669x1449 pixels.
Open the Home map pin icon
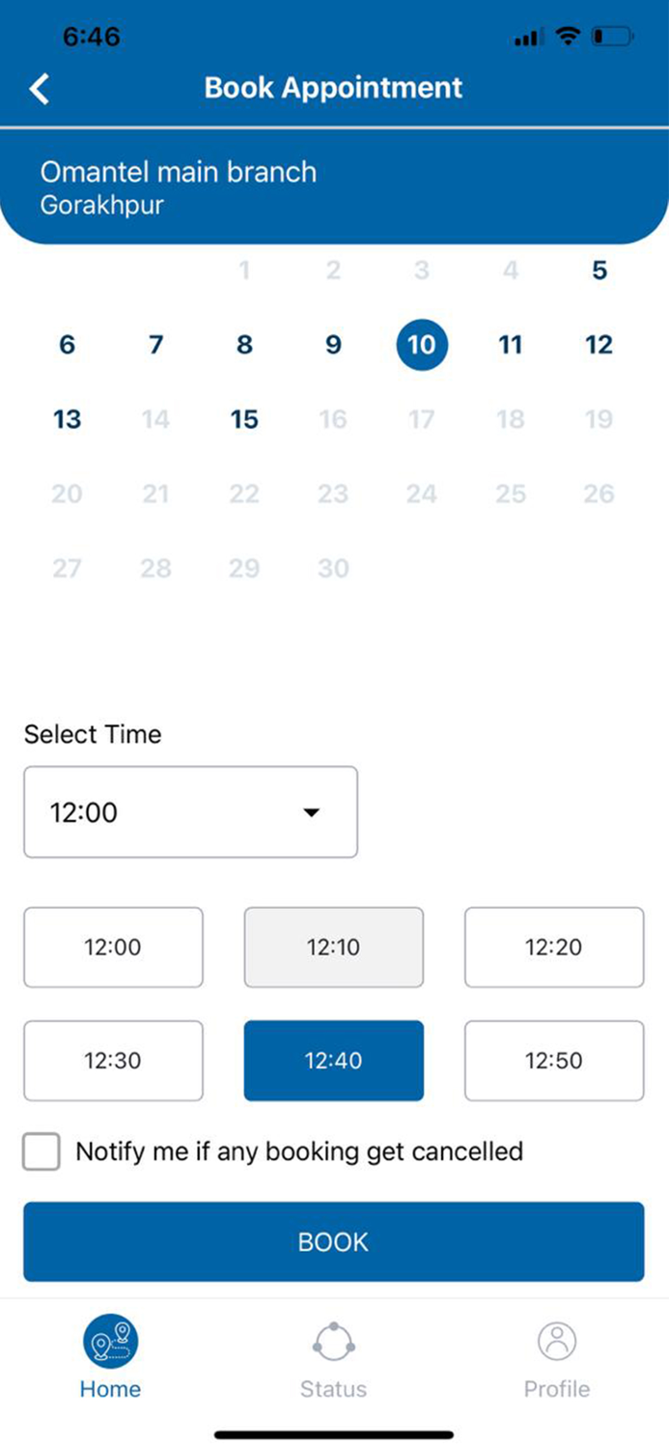click(x=111, y=1341)
